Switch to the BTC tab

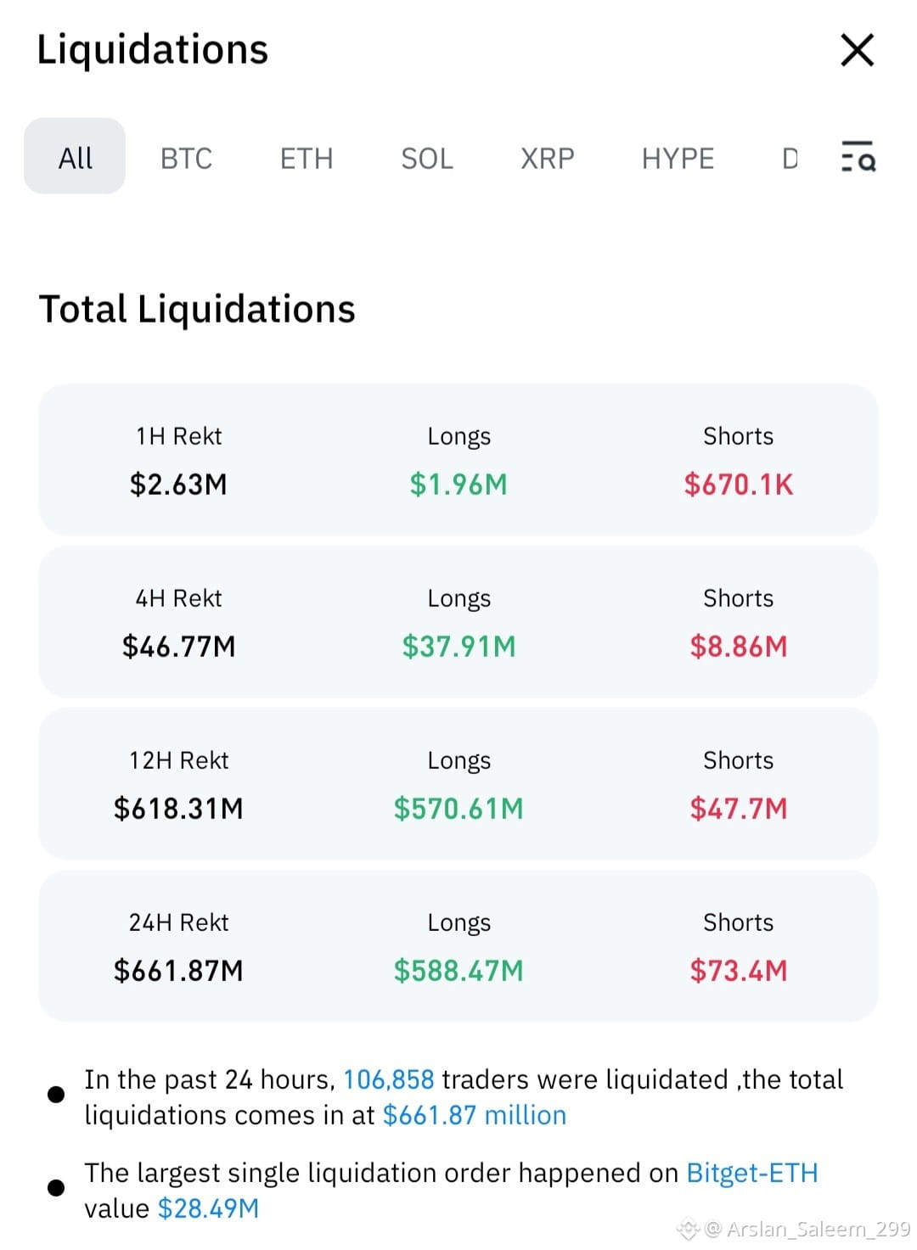click(186, 158)
